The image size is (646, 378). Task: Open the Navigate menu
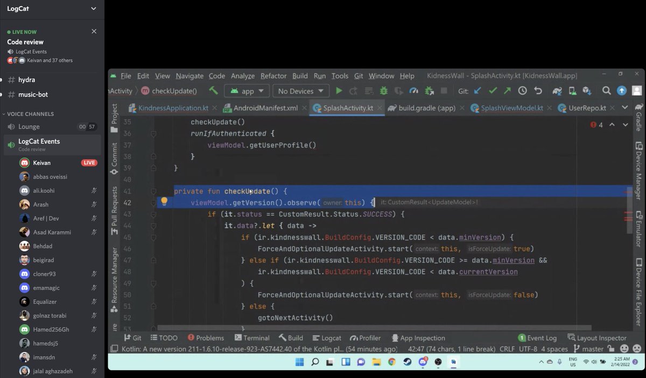click(x=189, y=76)
